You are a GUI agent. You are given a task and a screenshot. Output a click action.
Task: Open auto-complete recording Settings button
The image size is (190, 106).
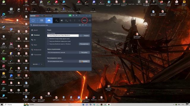point(84,61)
